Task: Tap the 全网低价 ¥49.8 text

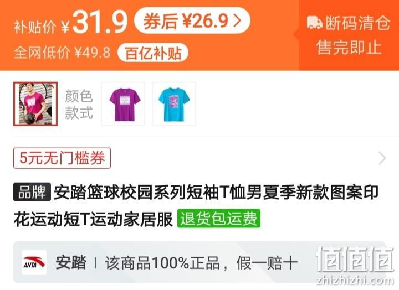Action: [62, 53]
